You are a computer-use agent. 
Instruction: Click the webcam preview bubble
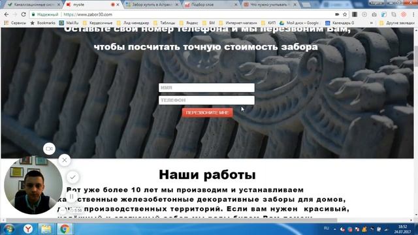33,185
